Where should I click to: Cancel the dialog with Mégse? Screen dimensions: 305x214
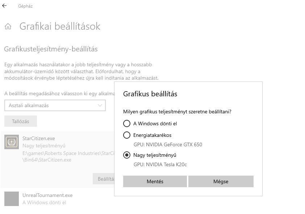221,181
